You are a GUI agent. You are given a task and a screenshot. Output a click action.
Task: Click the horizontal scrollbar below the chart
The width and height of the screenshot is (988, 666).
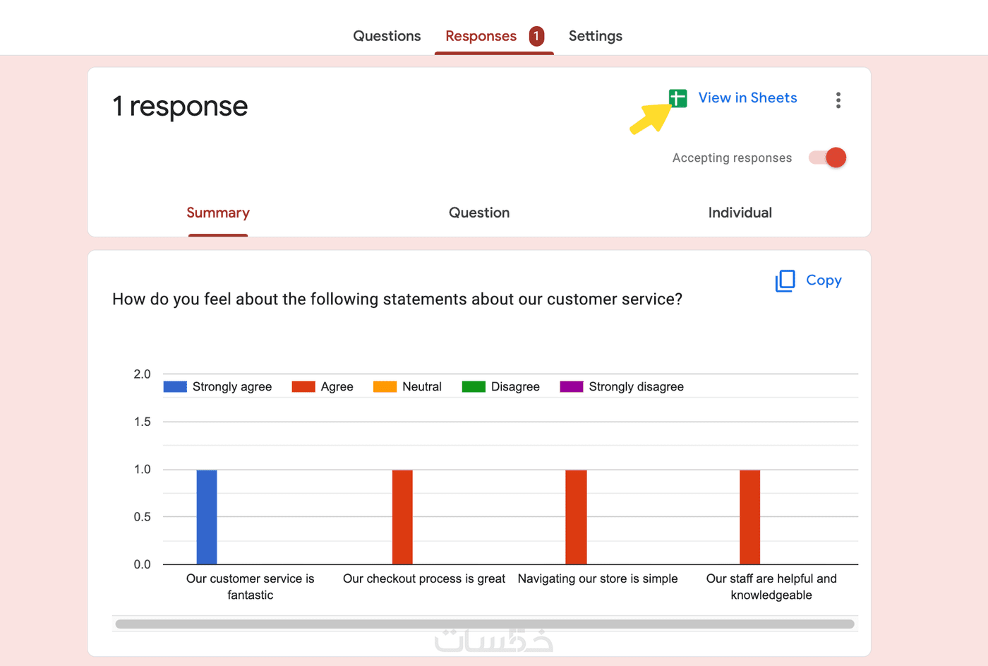point(484,624)
